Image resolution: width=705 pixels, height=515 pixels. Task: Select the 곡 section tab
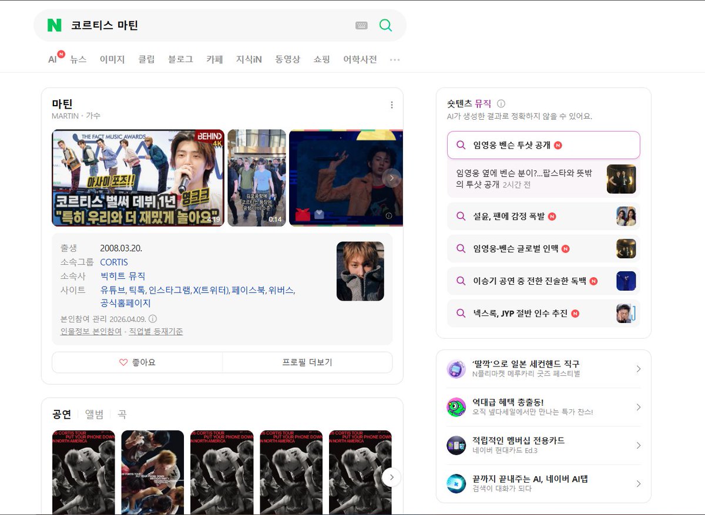pyautogui.click(x=122, y=414)
